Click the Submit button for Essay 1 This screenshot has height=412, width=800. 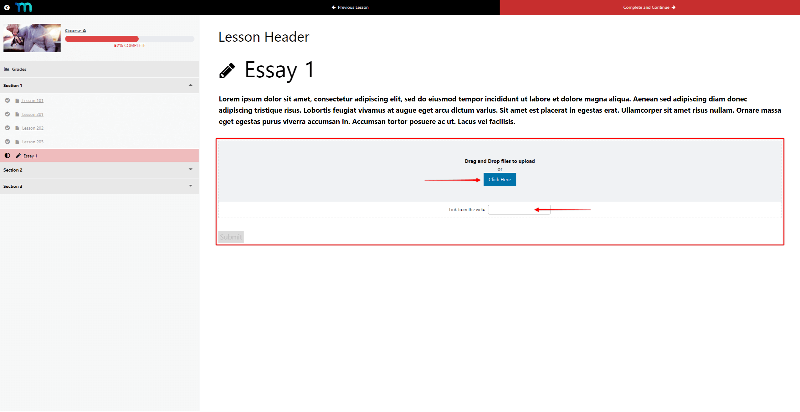[x=231, y=236]
